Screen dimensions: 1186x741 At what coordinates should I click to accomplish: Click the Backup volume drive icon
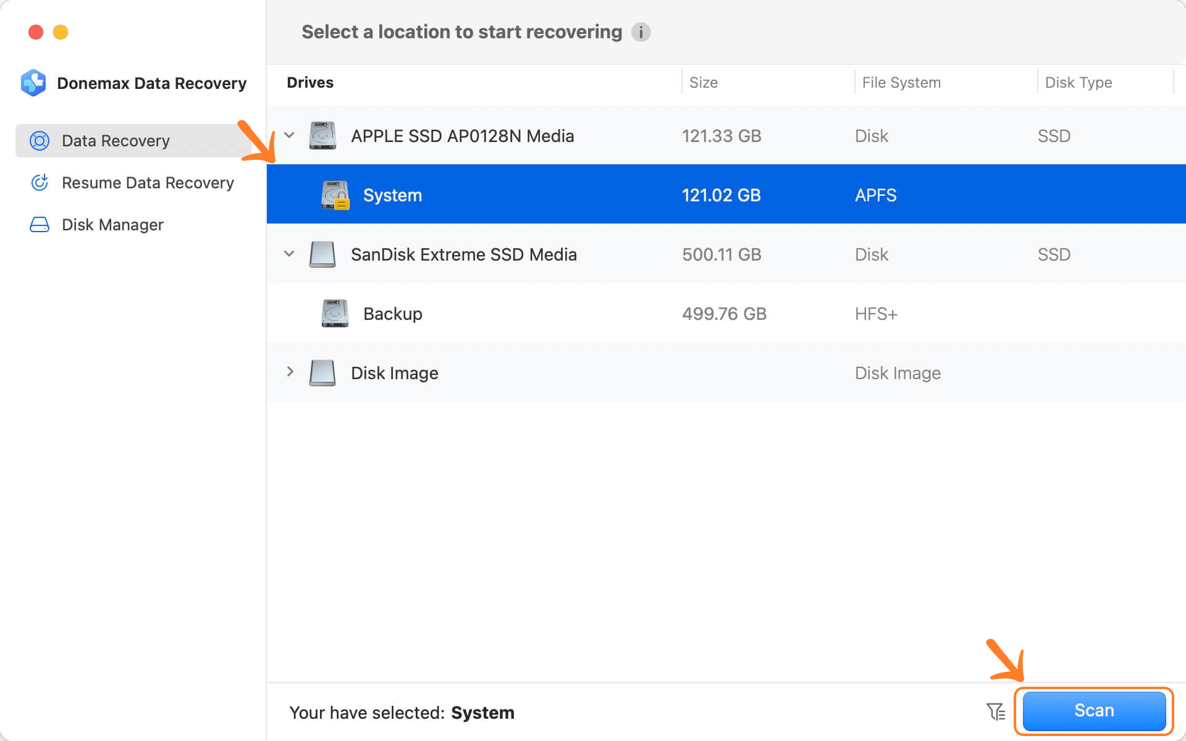point(335,314)
